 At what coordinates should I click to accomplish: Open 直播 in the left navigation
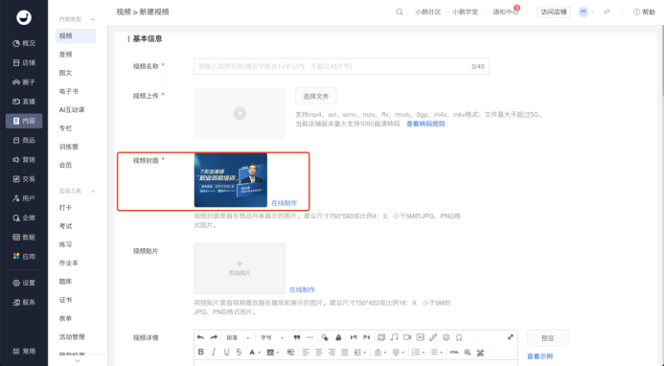point(24,102)
